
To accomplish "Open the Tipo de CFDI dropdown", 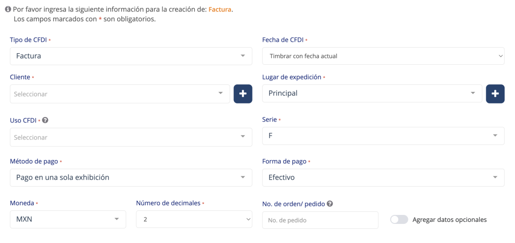I will coord(131,56).
